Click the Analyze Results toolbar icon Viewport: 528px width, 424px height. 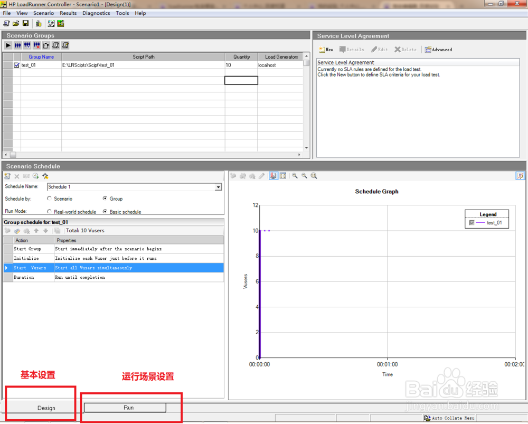(x=61, y=23)
